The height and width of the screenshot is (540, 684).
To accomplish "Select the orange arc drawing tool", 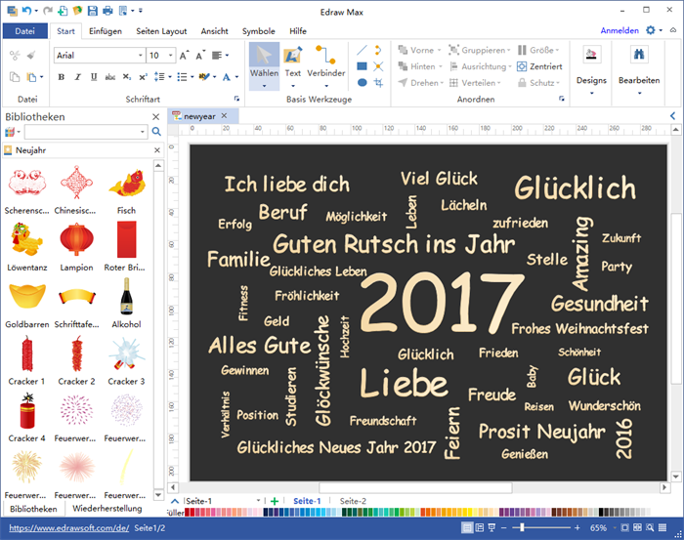I will [378, 50].
